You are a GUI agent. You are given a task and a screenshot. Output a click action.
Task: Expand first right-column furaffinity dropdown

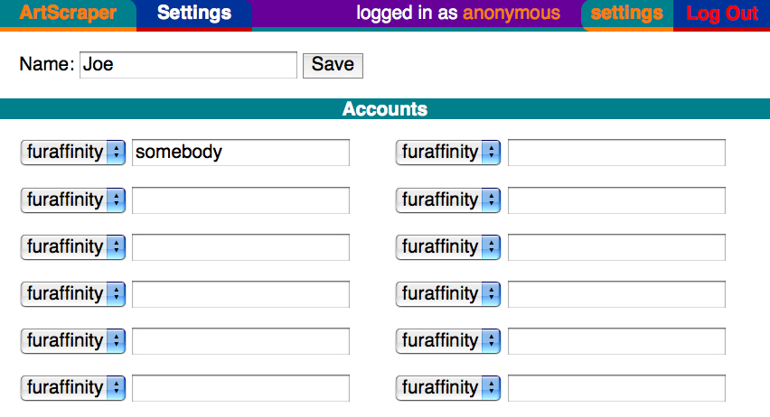click(x=448, y=152)
